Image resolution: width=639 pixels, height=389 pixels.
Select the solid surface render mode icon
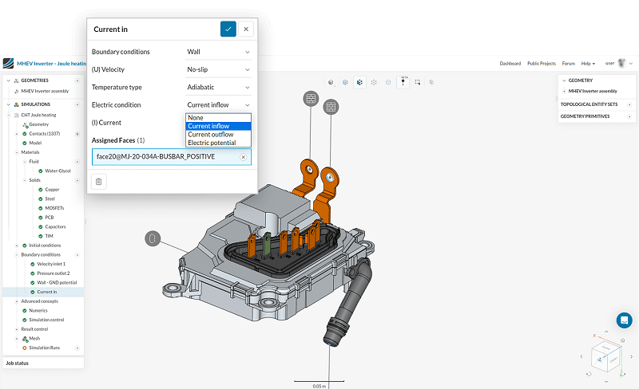tap(345, 82)
